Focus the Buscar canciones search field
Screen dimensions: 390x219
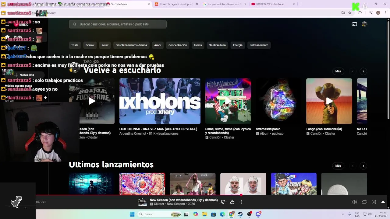tap(118, 24)
